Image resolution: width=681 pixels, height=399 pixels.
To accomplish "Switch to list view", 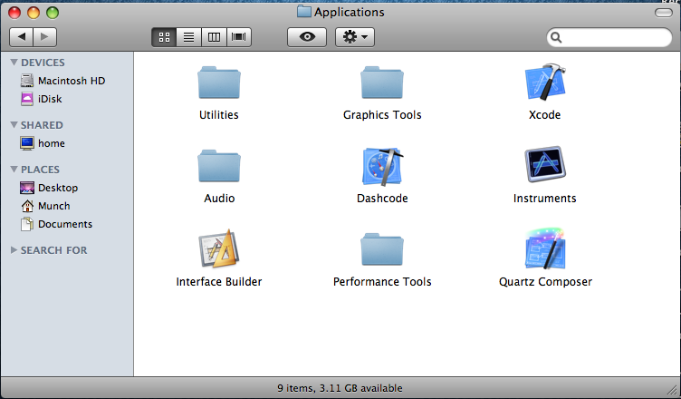I will pos(189,37).
